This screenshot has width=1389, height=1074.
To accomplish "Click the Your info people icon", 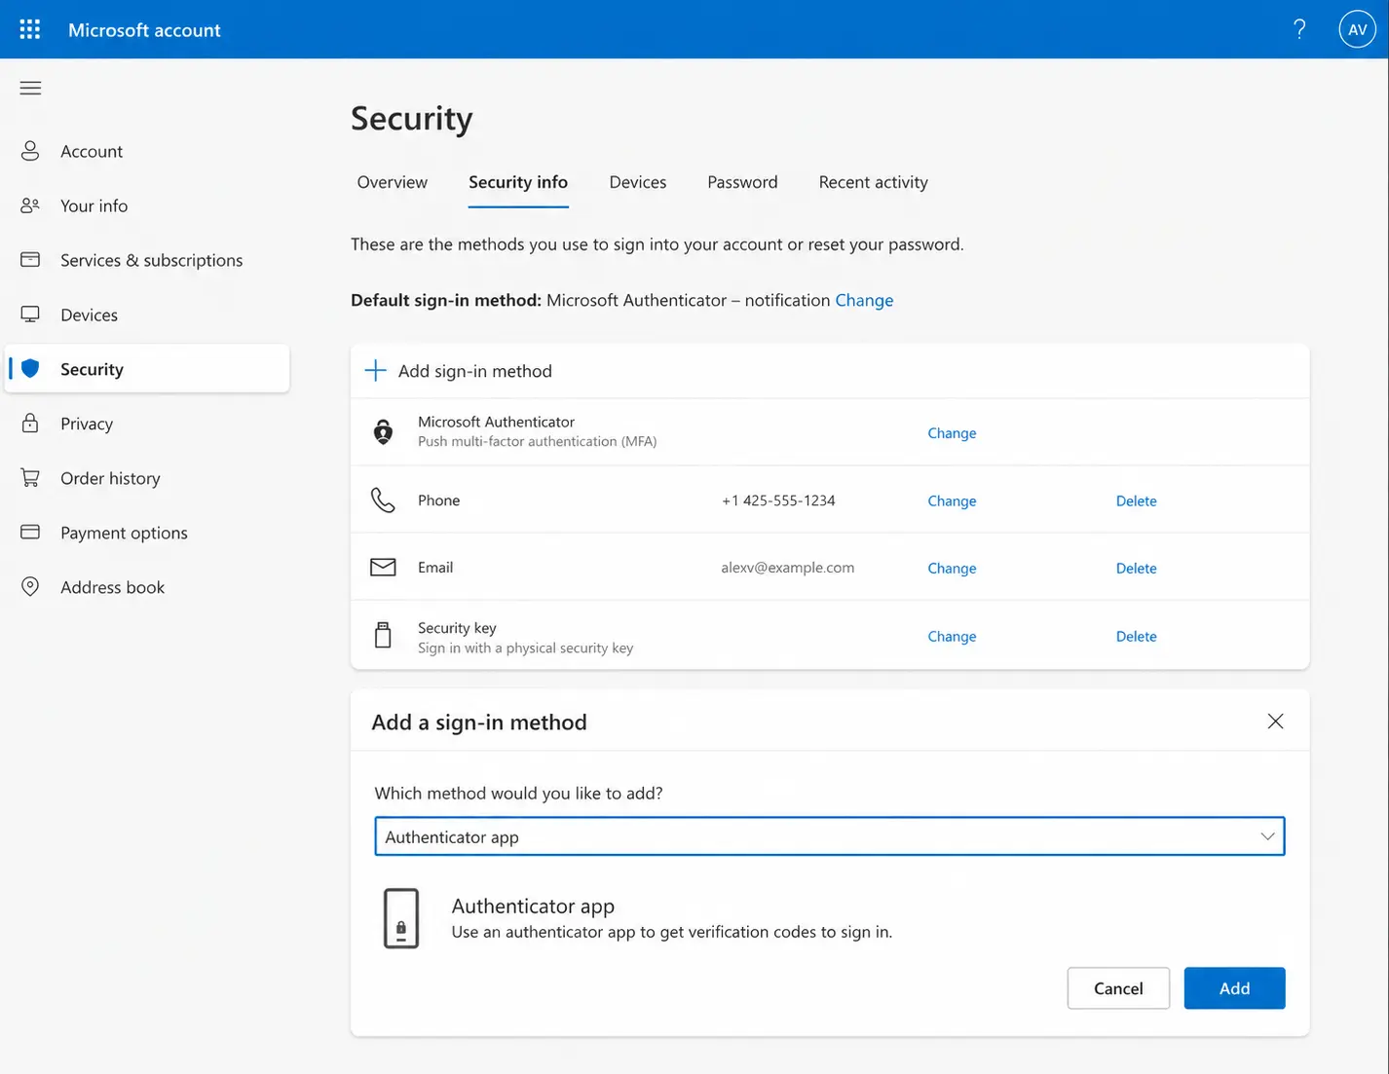I will click(30, 205).
